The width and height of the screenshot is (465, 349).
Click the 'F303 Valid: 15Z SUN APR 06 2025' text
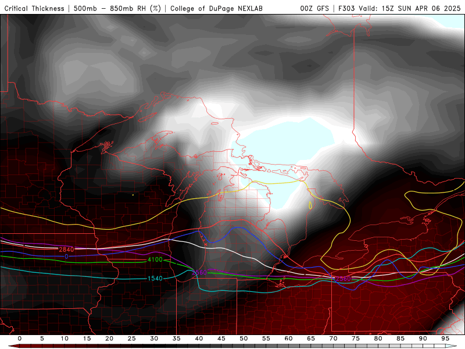tap(399, 9)
